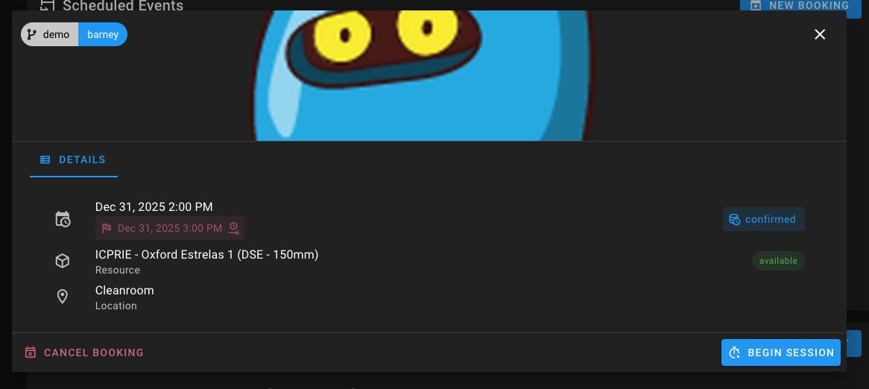Click the flag icon in end time chip

tap(107, 228)
